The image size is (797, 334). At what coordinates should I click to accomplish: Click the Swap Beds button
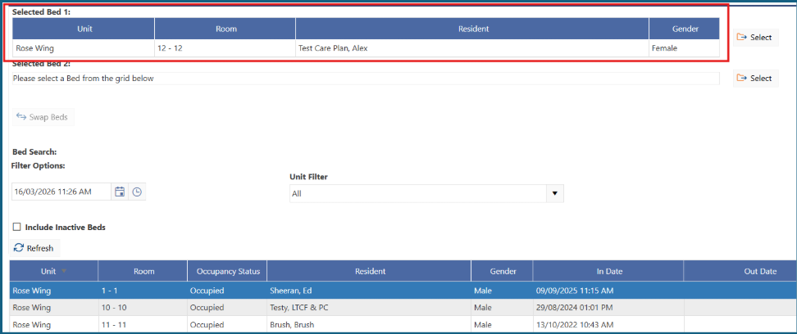click(43, 117)
